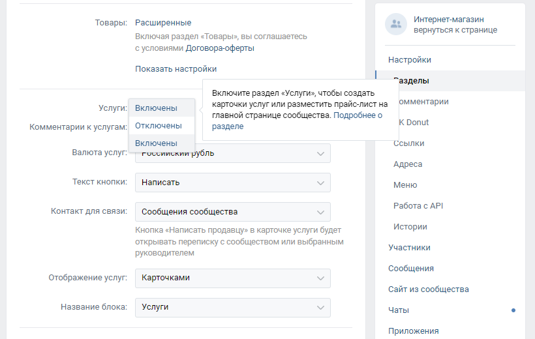Screen dimensions: 535x339
Task: Click the "Расширенные" goods mode value
Action: tap(163, 23)
